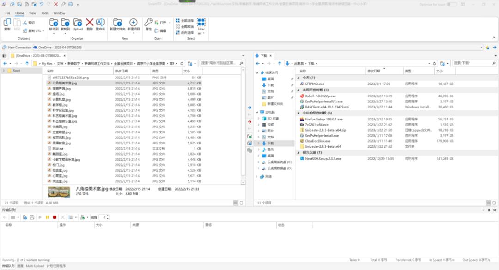Pin the transfer queue panel
499x270 pixels.
[x=489, y=210]
